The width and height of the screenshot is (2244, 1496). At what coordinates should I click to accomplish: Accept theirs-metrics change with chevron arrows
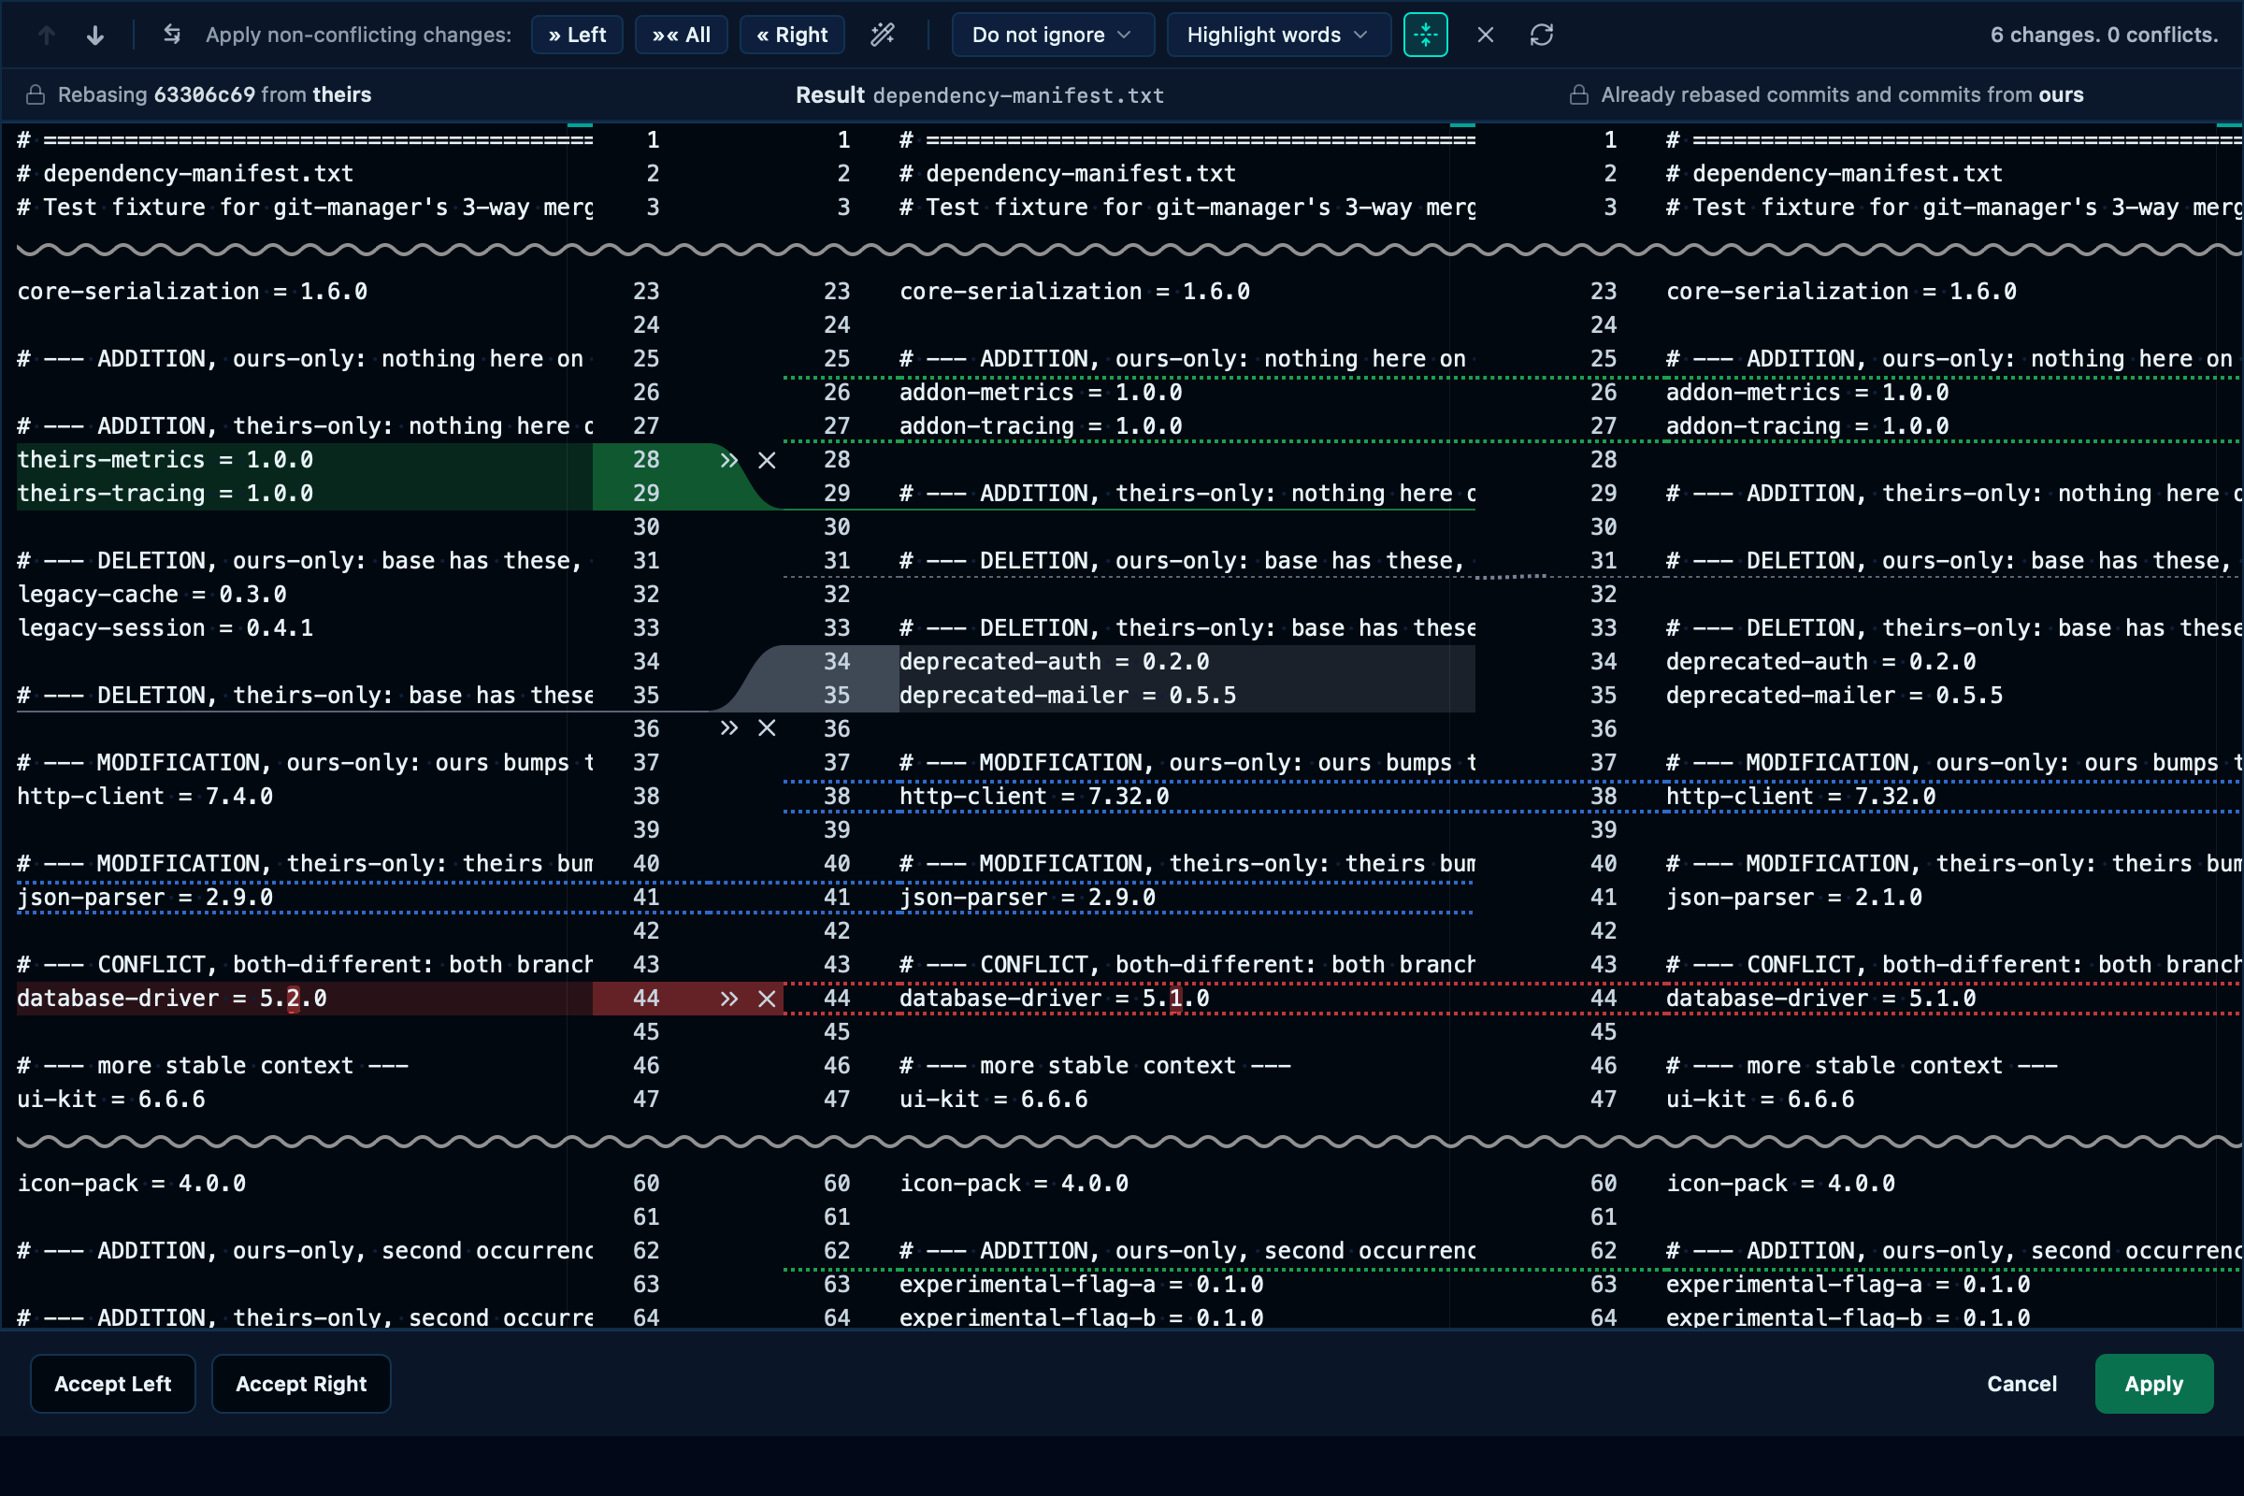[x=729, y=460]
